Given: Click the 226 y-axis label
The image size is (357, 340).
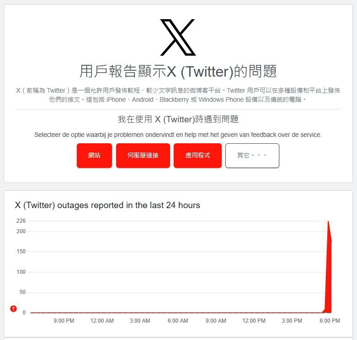Looking at the screenshot, I should tap(21, 221).
